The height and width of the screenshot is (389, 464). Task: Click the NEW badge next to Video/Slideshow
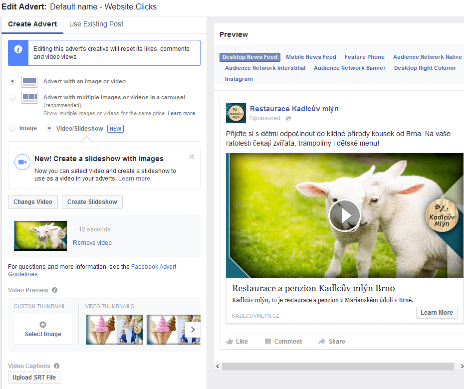tap(115, 129)
